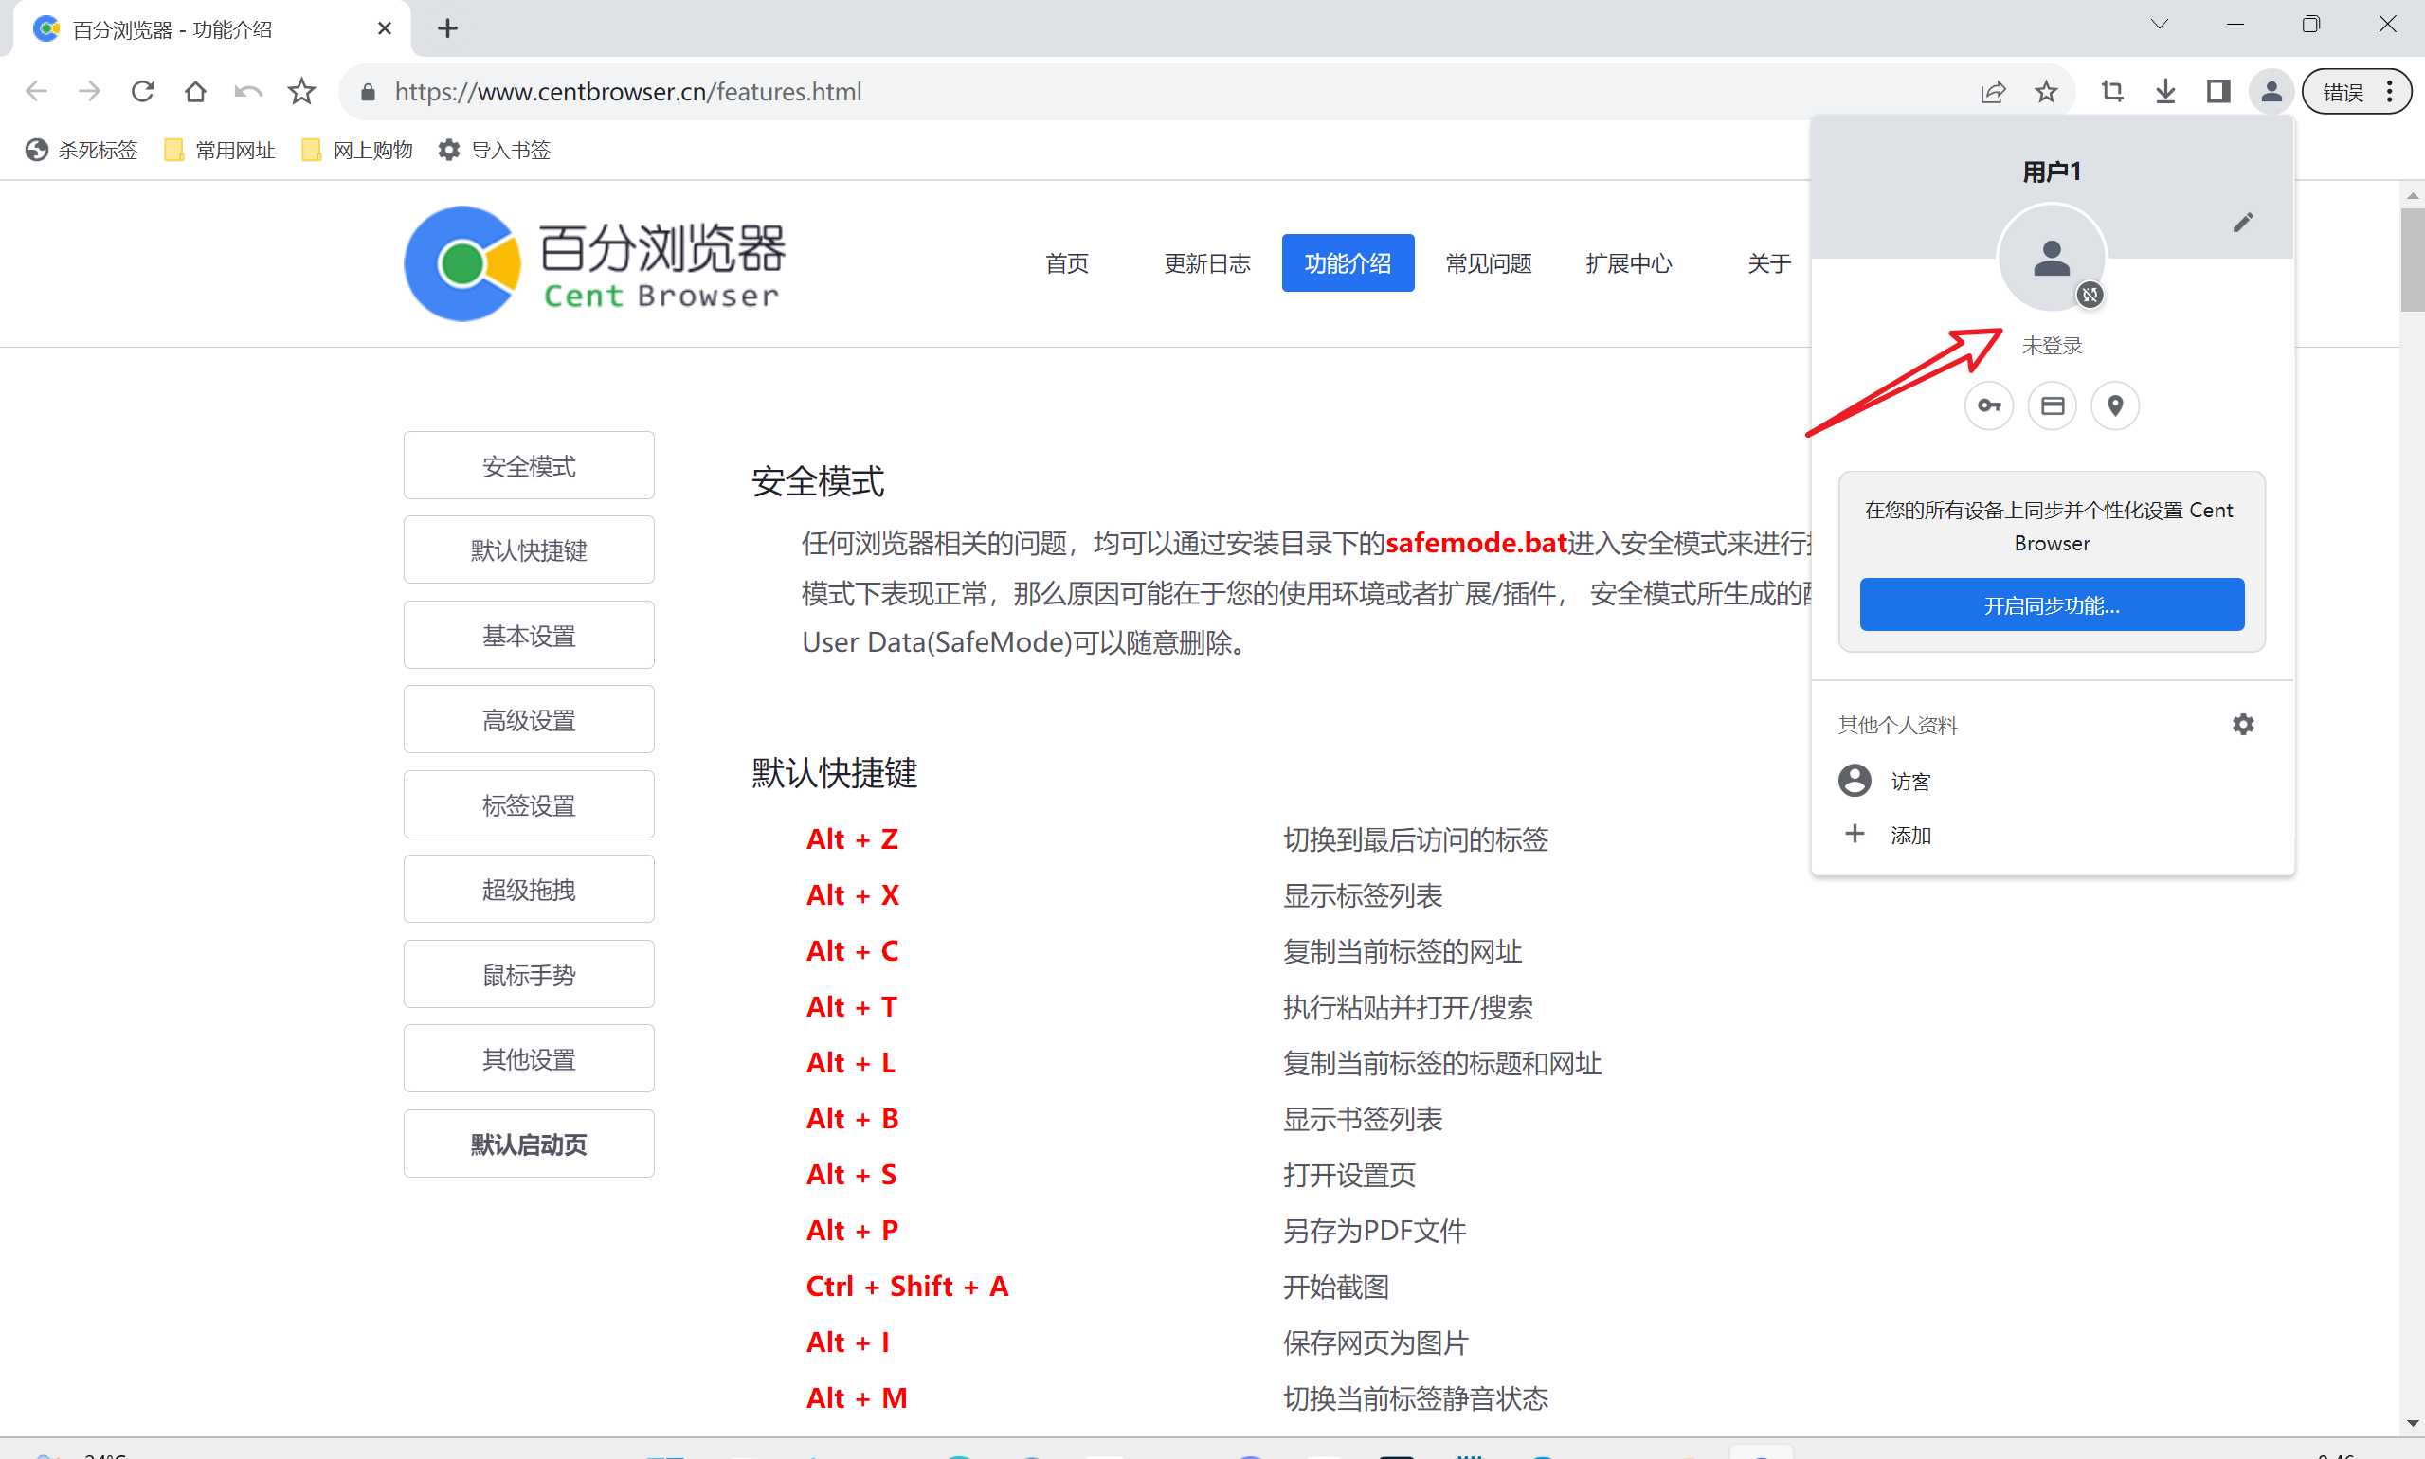
Task: Click the crop screenshot toolbar icon
Action: [2112, 92]
